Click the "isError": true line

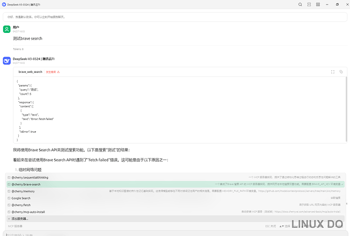(28, 132)
